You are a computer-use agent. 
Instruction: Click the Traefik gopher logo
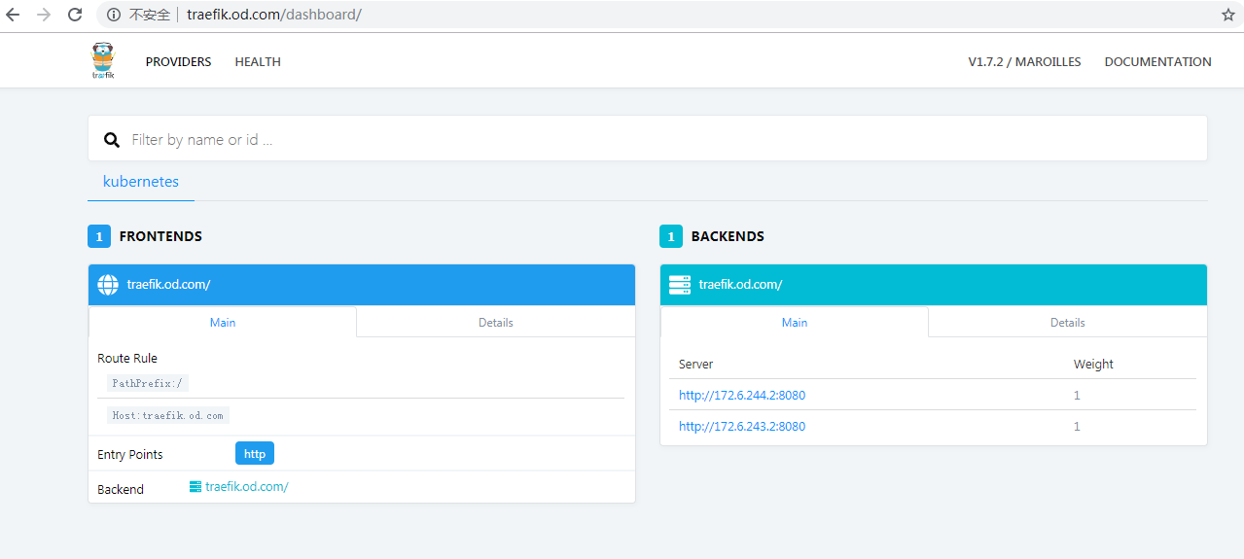pyautogui.click(x=103, y=60)
